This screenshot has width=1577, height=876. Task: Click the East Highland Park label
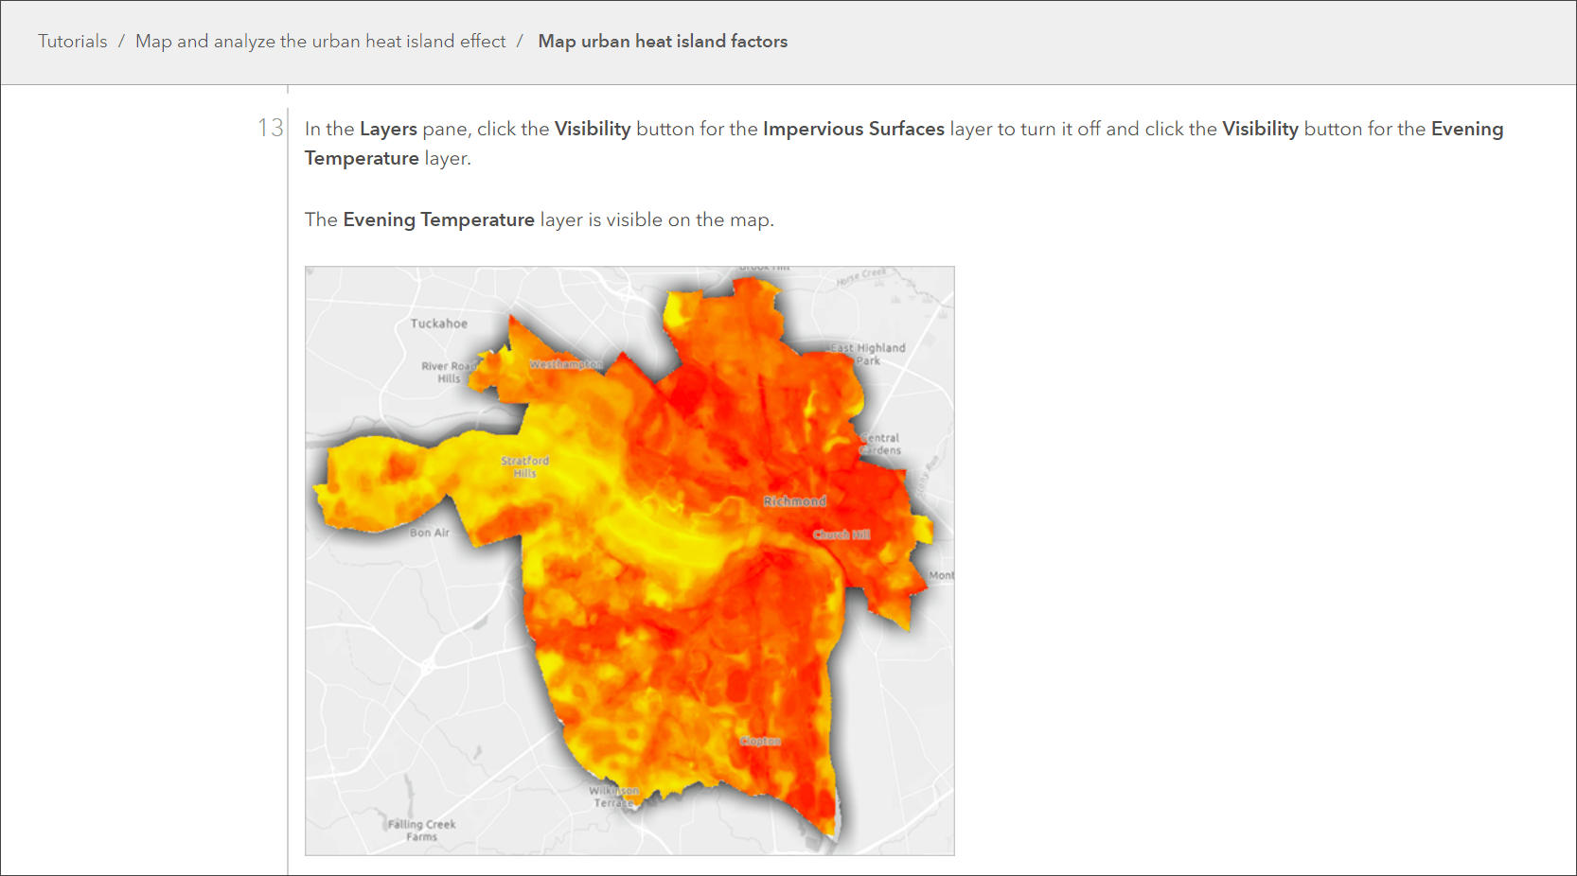pyautogui.click(x=867, y=354)
